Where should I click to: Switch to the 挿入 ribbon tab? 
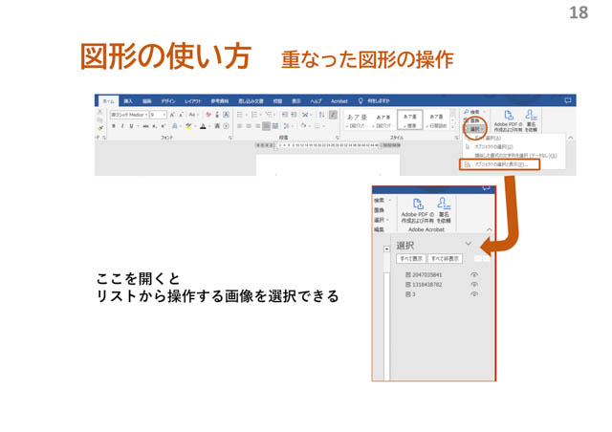[128, 100]
